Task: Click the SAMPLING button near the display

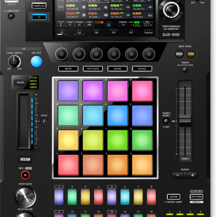Action: point(39,6)
